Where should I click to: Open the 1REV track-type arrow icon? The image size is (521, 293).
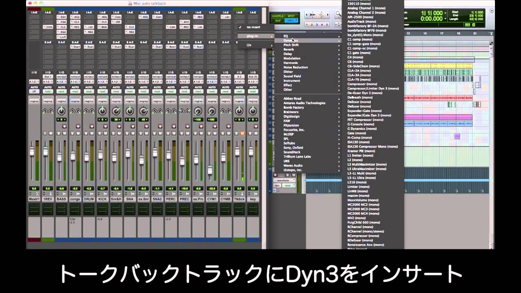(51, 194)
